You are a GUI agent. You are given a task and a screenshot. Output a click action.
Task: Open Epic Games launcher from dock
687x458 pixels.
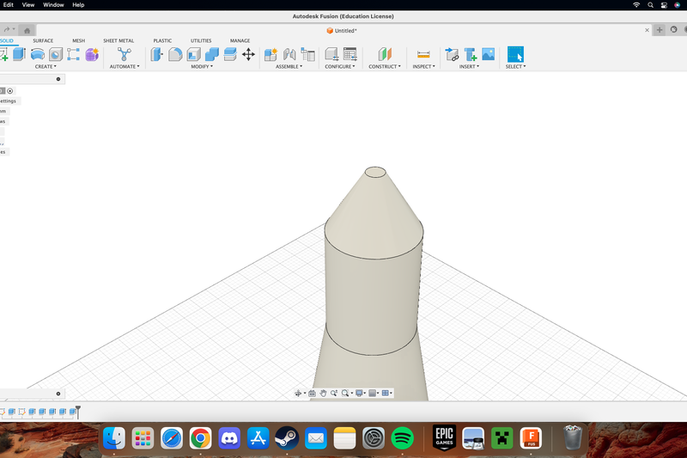(444, 437)
